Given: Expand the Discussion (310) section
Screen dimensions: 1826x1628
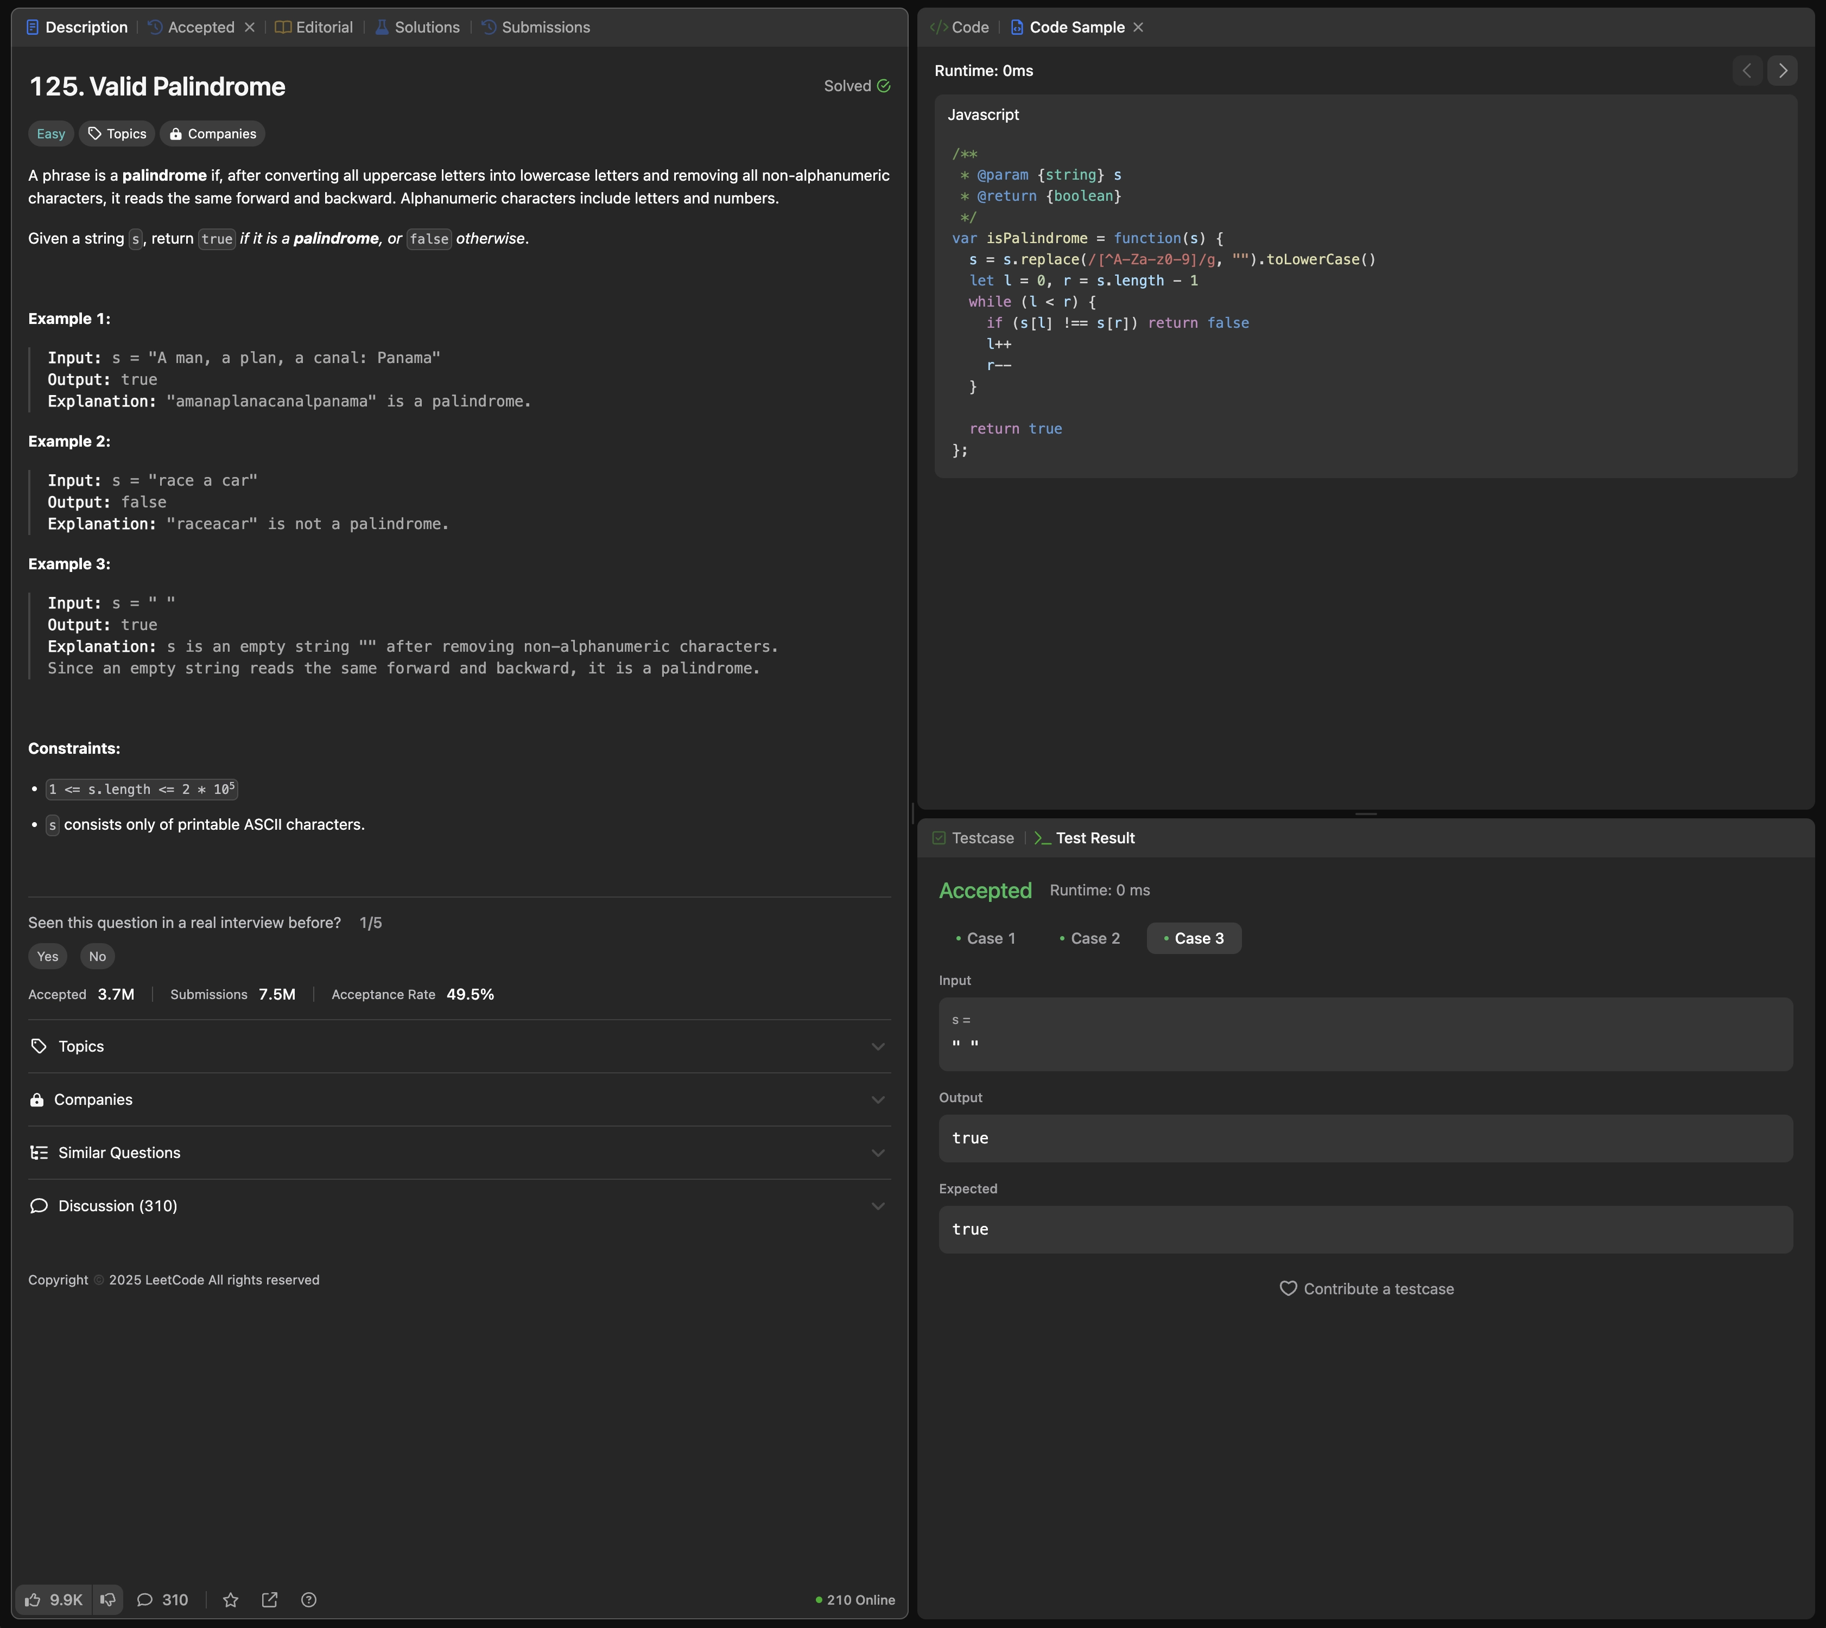Looking at the screenshot, I should click(459, 1206).
